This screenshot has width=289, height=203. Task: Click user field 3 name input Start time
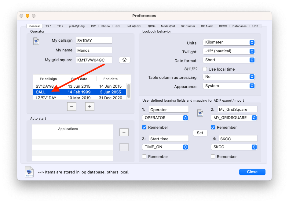pos(169,139)
